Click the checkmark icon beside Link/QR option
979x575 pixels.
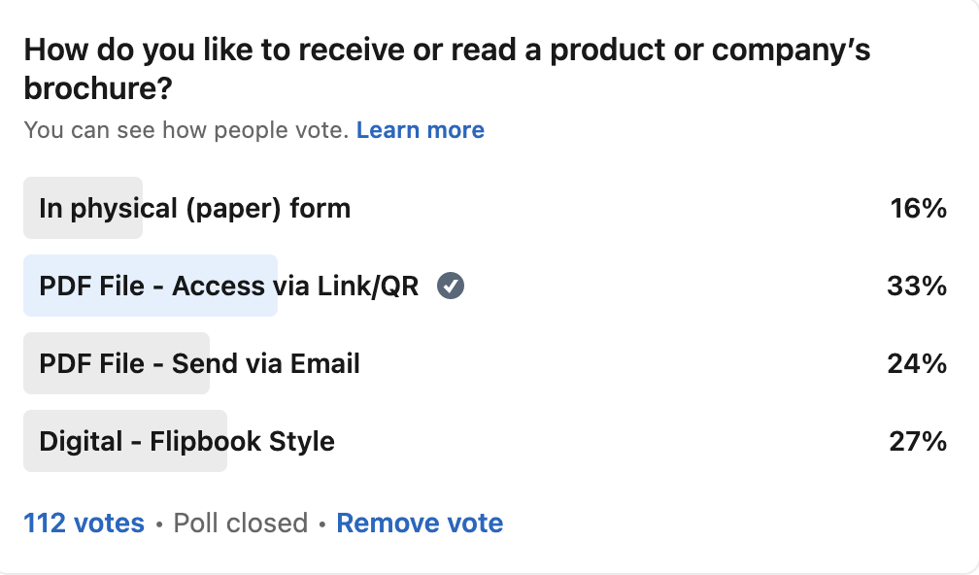tap(451, 286)
